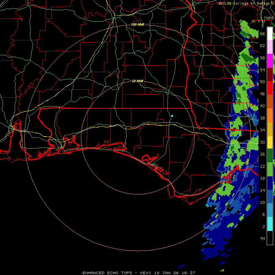Click the navy blue legend swatch near 18
This screenshot has height=275, width=275.
click(270, 183)
